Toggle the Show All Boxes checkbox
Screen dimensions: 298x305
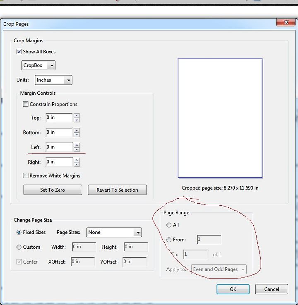[x=19, y=52]
